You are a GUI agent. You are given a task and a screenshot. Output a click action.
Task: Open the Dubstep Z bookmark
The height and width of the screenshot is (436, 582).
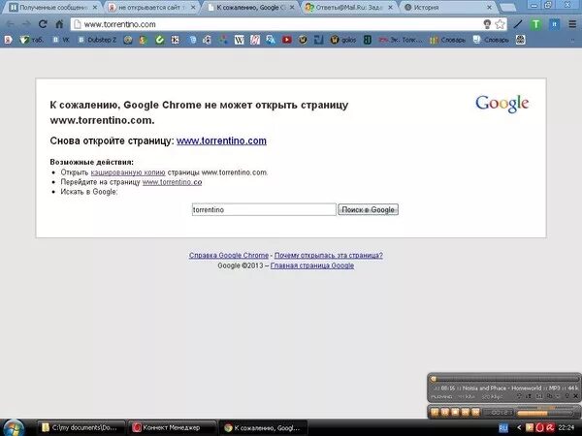pos(98,40)
